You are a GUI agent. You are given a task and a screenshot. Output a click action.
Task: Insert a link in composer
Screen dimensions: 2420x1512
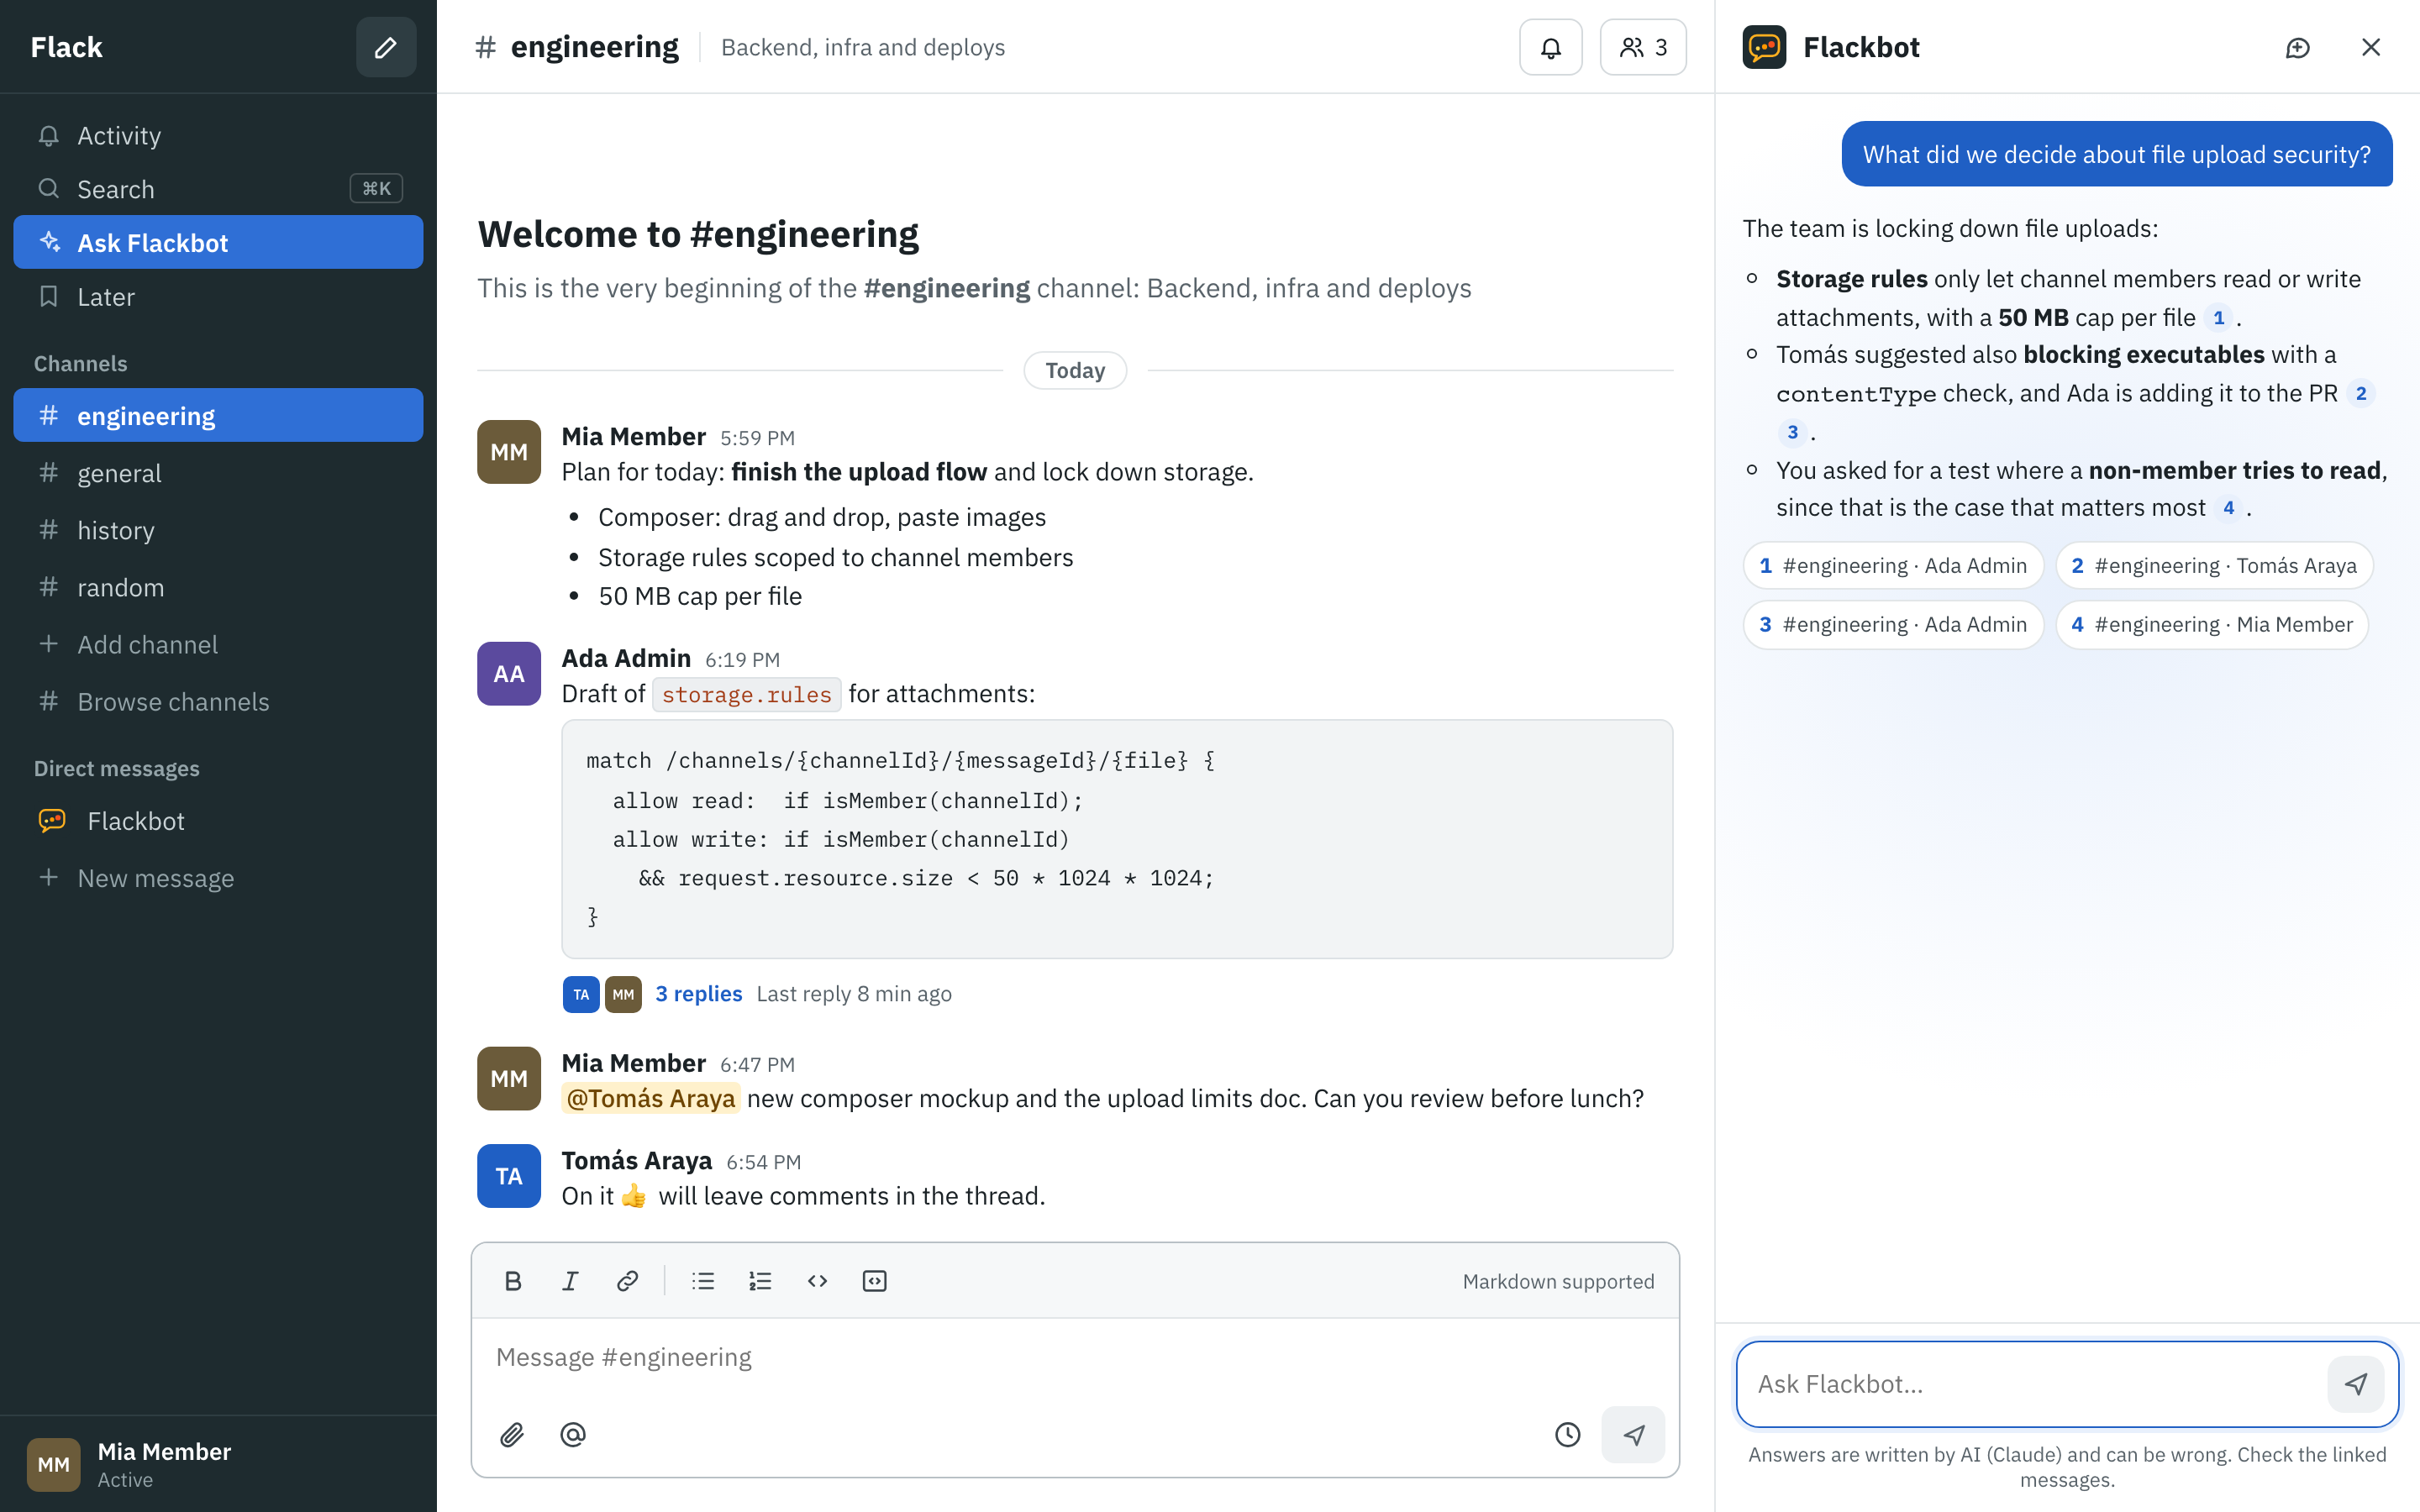(x=627, y=1281)
